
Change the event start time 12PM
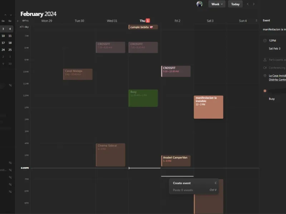click(272, 41)
